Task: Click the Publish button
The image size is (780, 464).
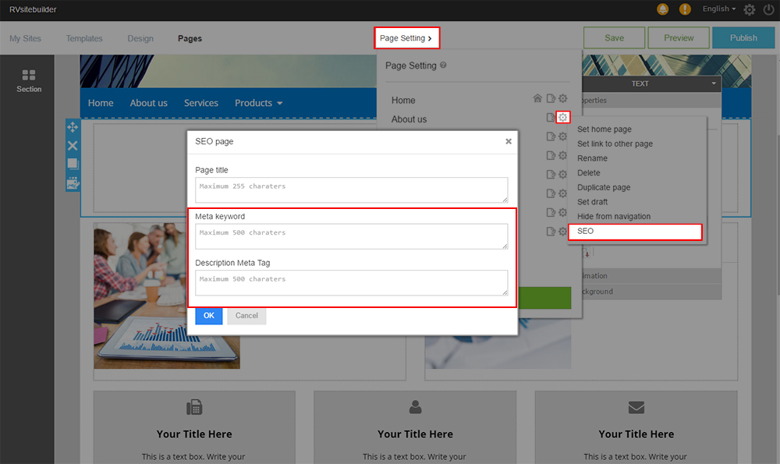Action: point(743,38)
